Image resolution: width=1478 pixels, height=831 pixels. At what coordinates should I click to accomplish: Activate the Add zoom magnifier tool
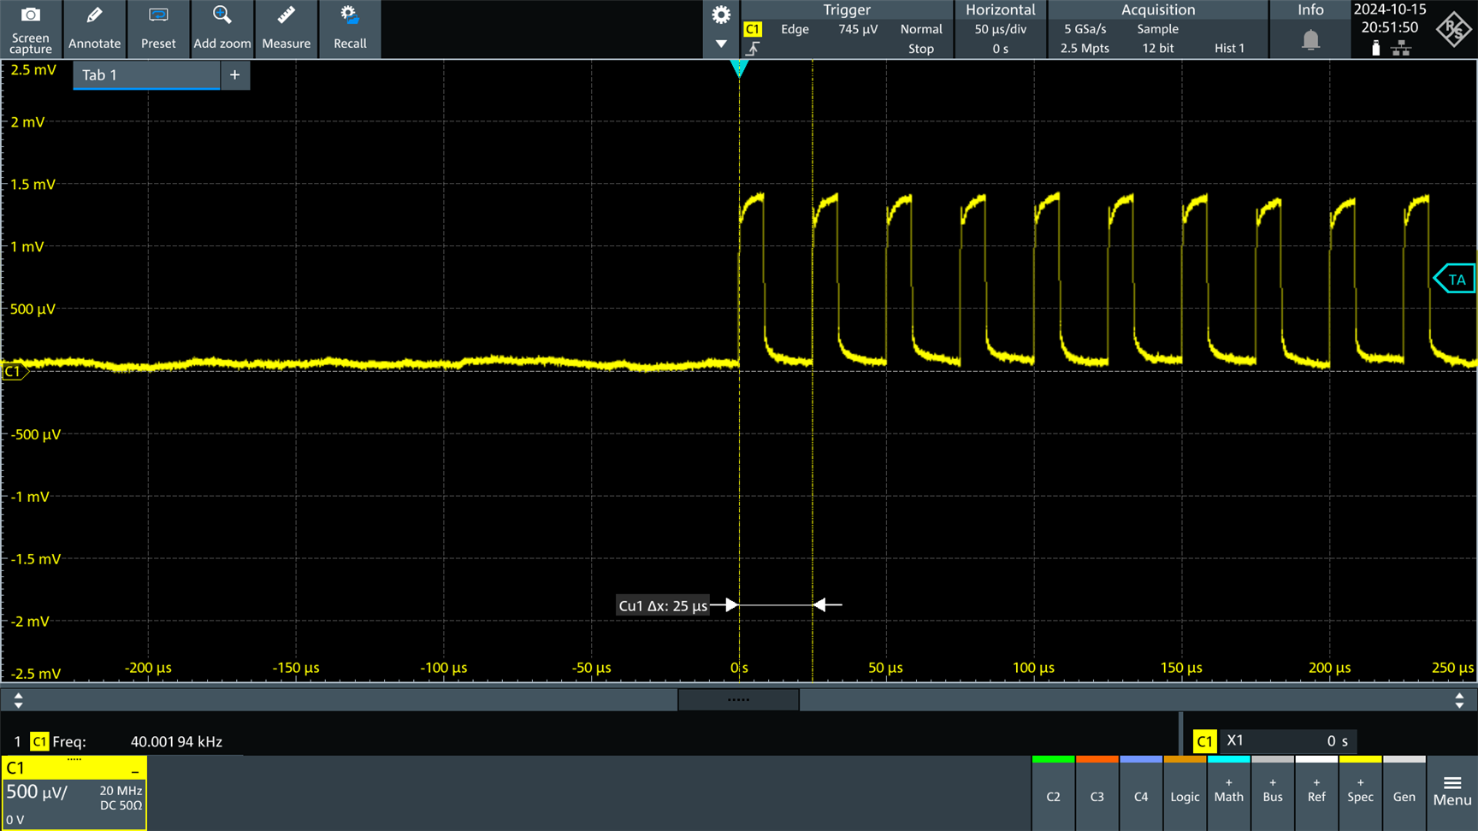222,29
